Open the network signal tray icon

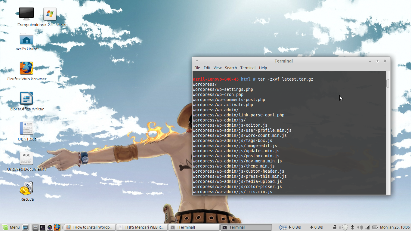click(x=367, y=227)
